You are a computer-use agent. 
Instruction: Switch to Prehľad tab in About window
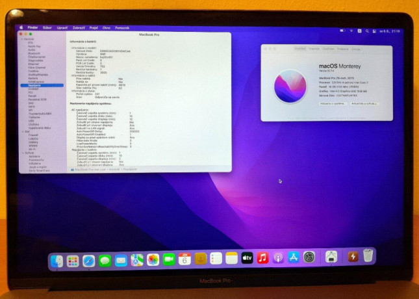[x=300, y=49]
